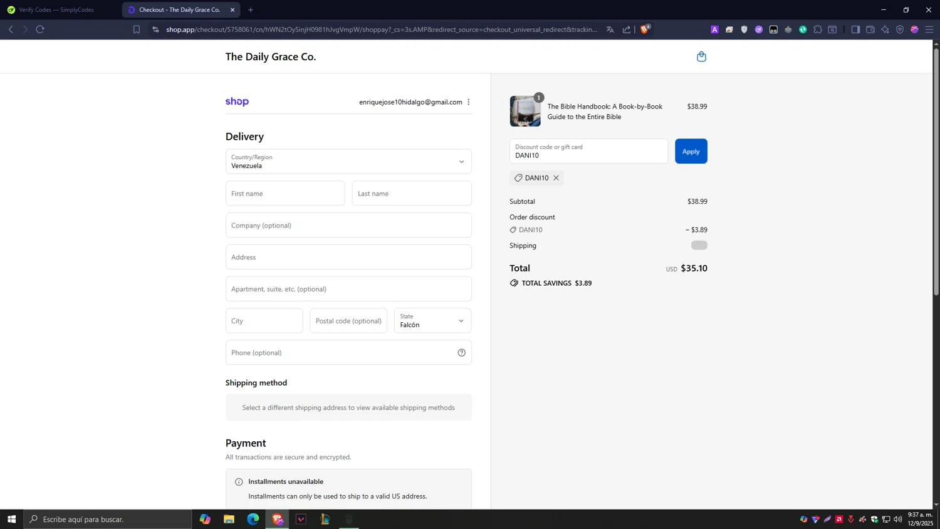Open Brave VPN shield icon

coord(900,29)
